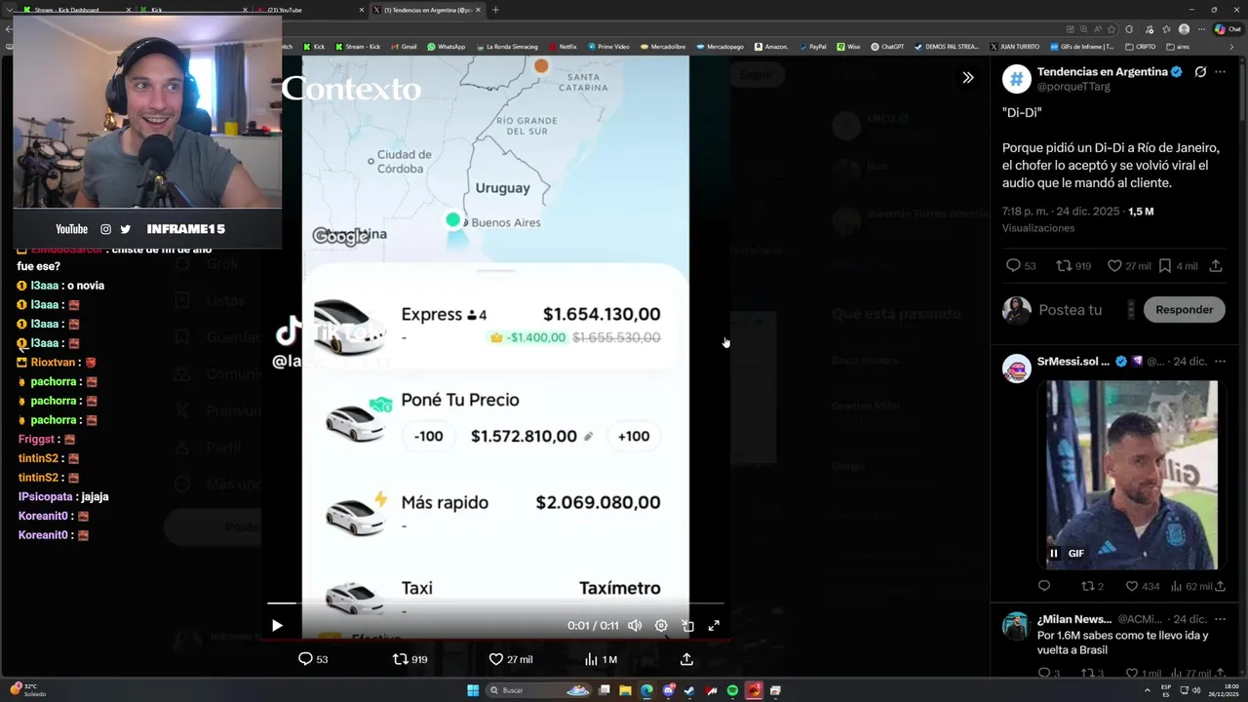Open the Windows Start menu
1248x702 pixels.
(x=473, y=690)
